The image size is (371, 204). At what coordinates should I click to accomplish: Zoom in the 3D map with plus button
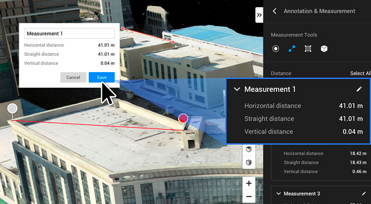(249, 183)
